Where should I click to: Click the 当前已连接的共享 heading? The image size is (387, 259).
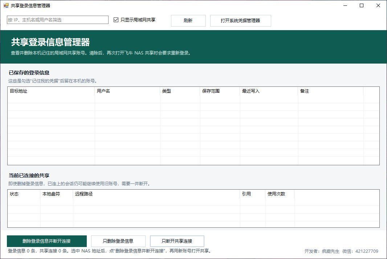point(29,175)
